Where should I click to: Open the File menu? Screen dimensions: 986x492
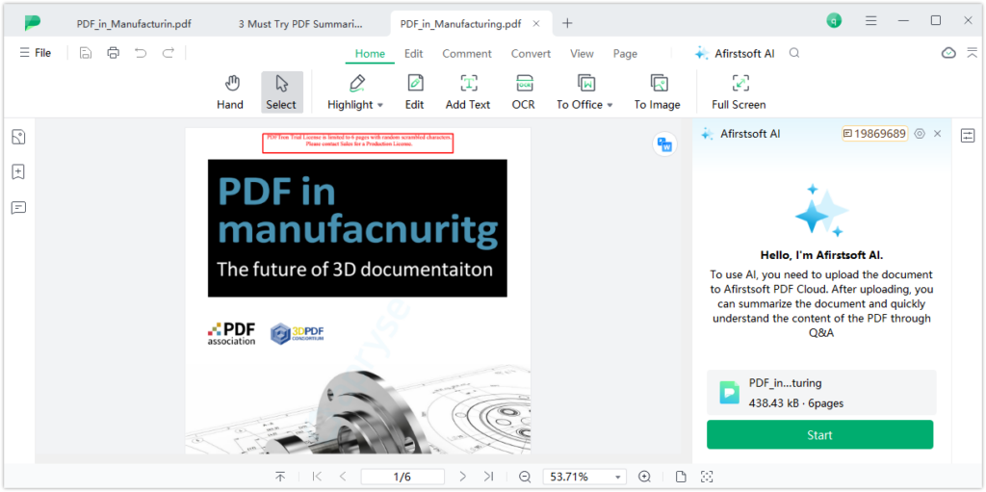(36, 53)
